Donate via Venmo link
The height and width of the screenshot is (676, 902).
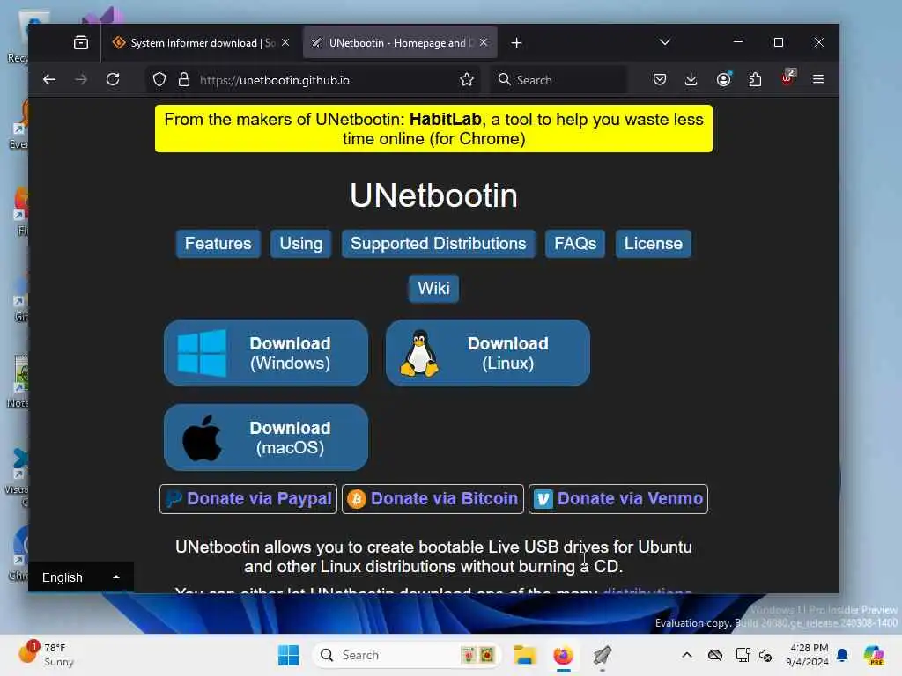pyautogui.click(x=618, y=499)
